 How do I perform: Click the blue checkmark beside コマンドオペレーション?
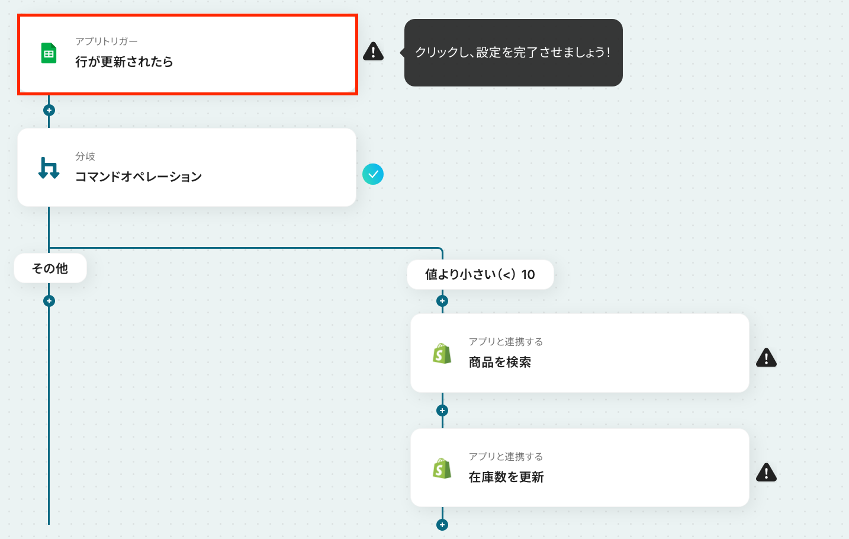[373, 174]
